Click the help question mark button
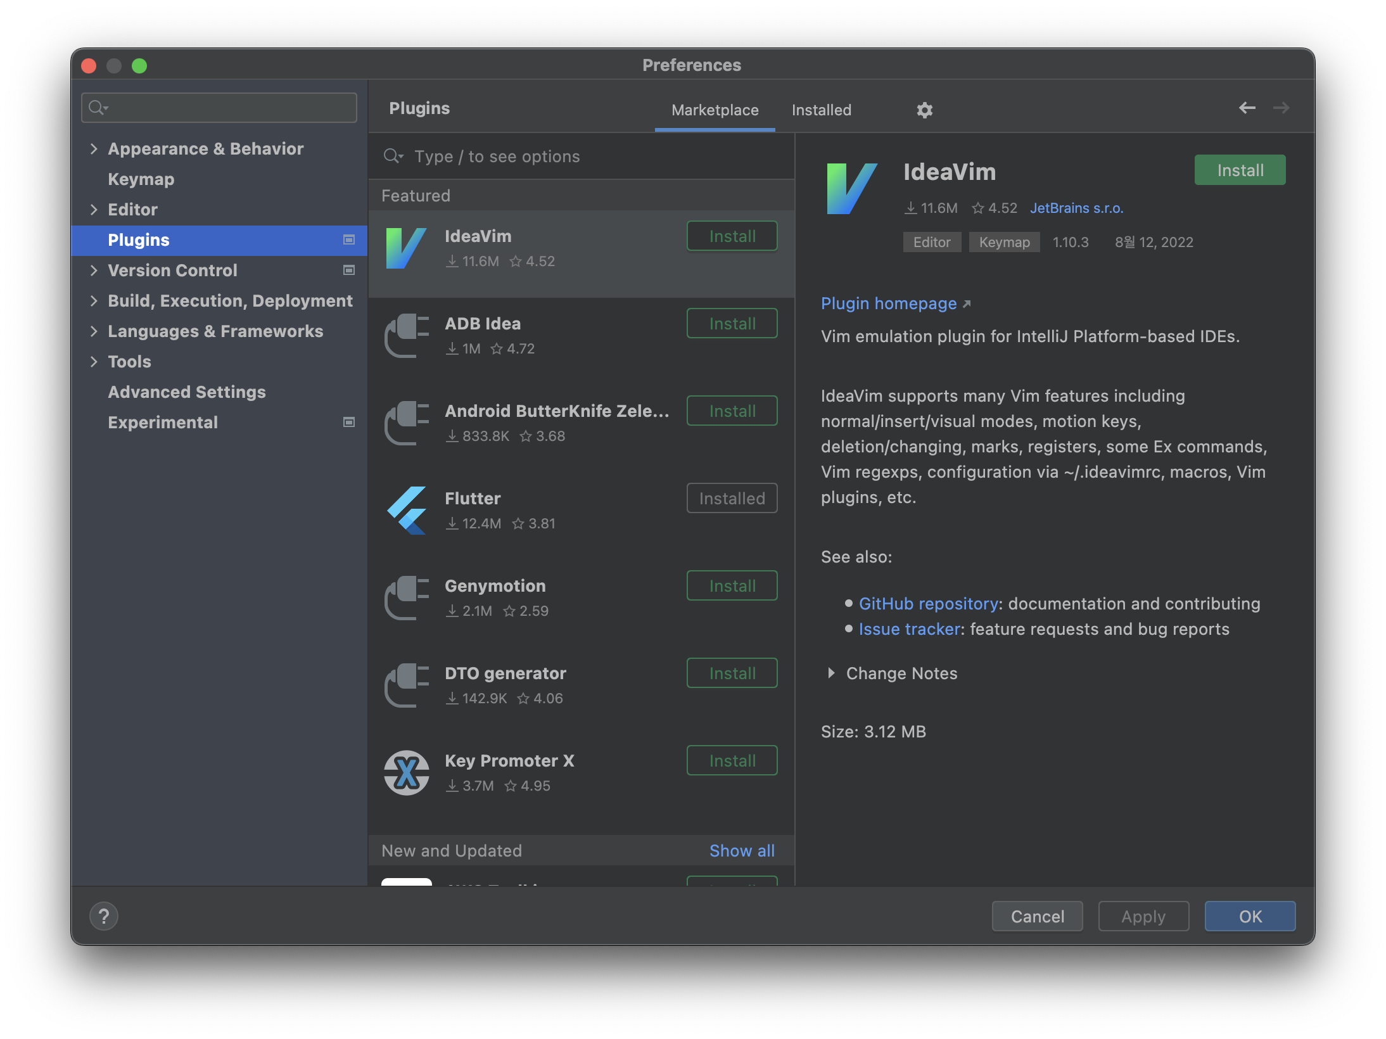1386x1039 pixels. click(104, 916)
